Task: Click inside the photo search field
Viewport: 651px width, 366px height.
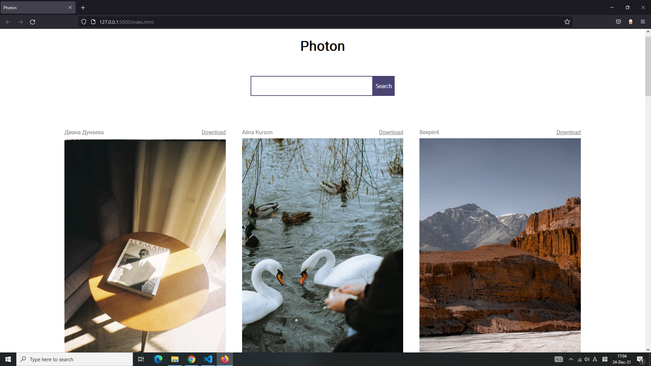Action: click(x=311, y=86)
